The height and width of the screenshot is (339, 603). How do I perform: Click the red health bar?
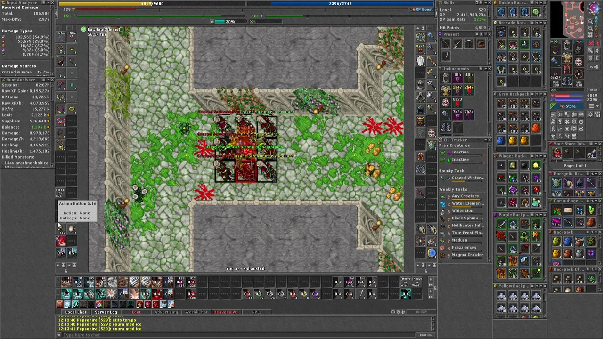click(x=569, y=95)
